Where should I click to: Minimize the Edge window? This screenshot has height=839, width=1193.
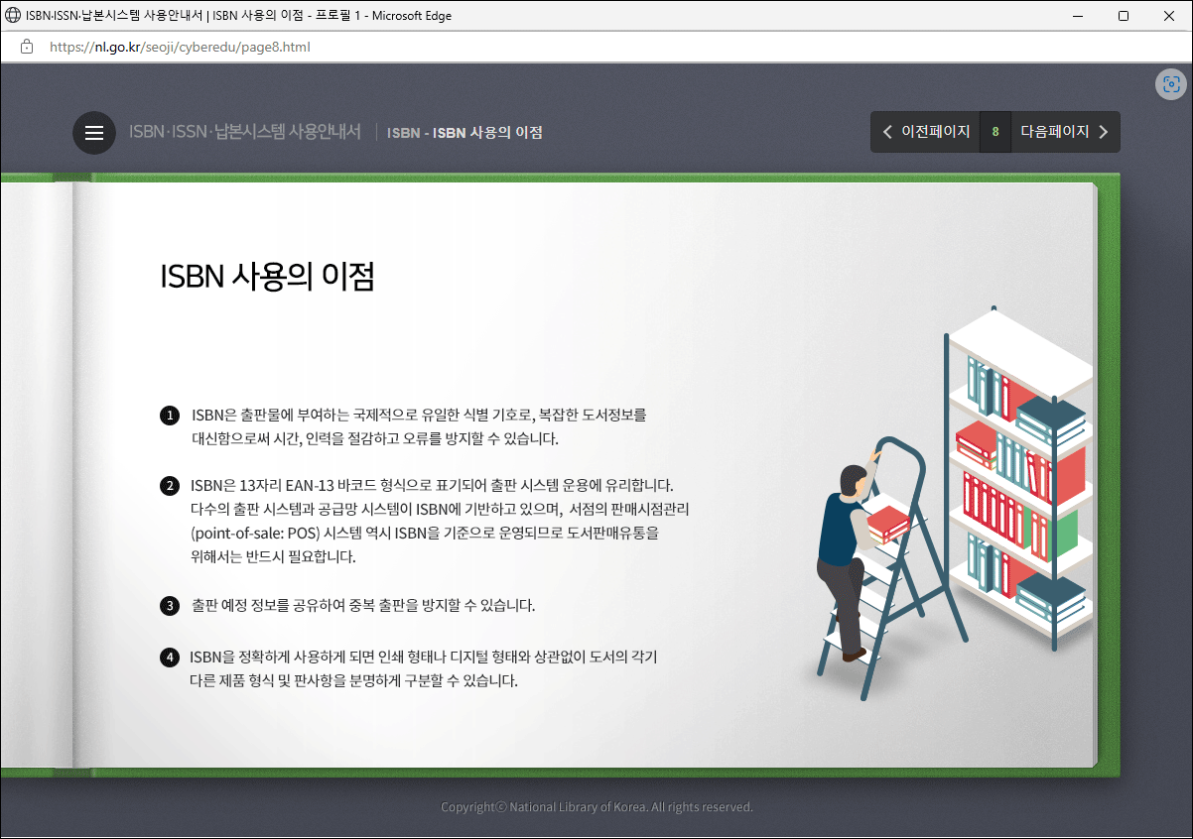pos(1078,16)
